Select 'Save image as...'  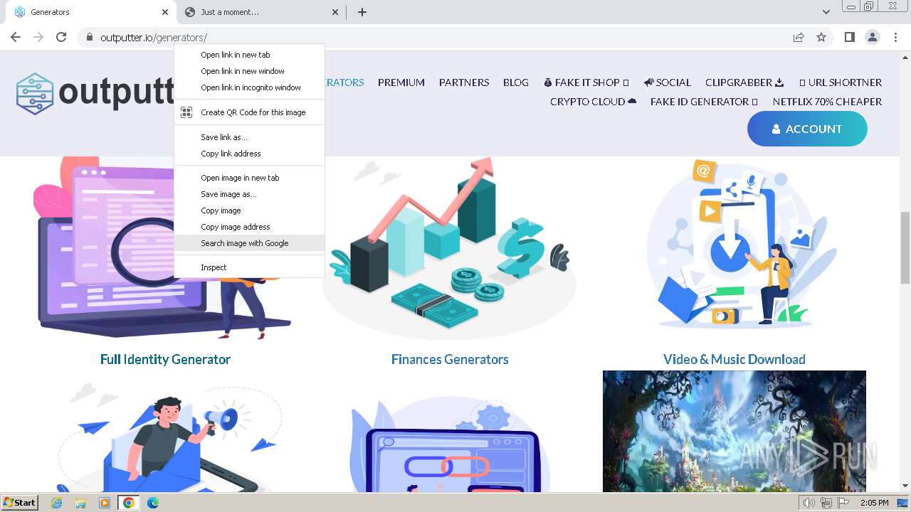tap(249, 194)
